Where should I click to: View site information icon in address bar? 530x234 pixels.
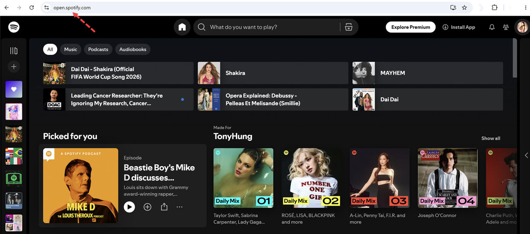[47, 7]
